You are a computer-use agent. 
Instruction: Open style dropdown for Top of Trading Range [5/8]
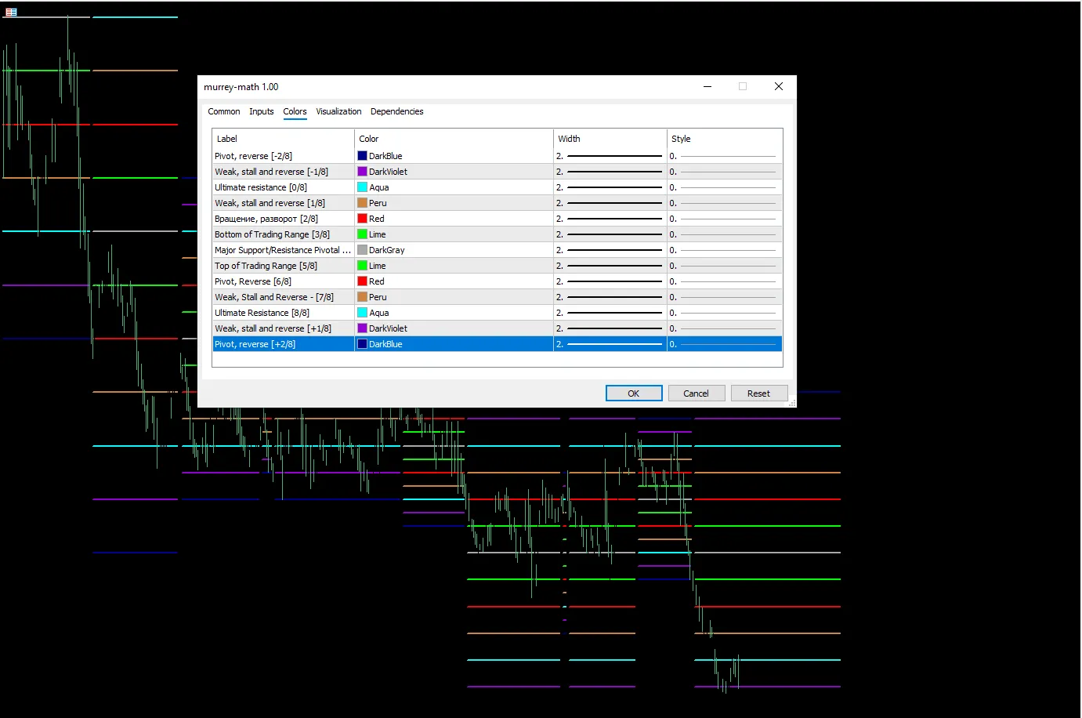point(724,266)
